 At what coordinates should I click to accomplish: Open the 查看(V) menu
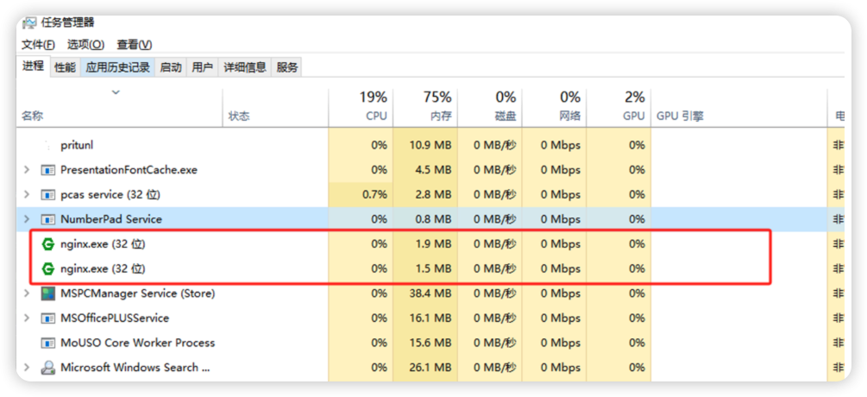[135, 44]
